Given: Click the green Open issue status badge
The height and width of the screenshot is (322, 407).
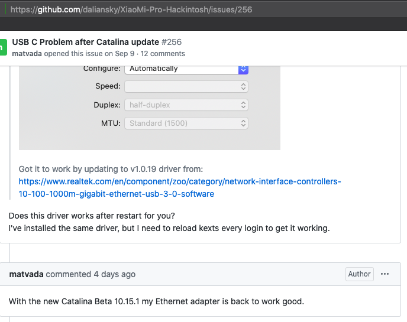Looking at the screenshot, I should (3, 47).
